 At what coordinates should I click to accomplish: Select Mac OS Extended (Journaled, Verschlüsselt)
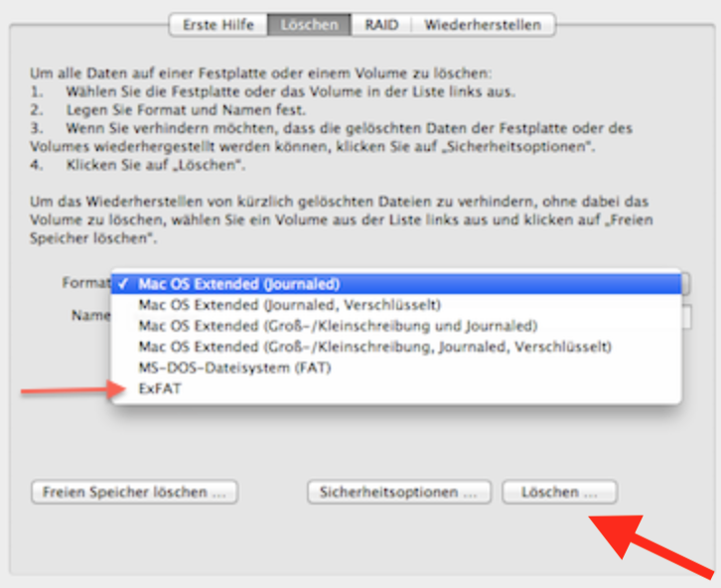tap(396, 305)
